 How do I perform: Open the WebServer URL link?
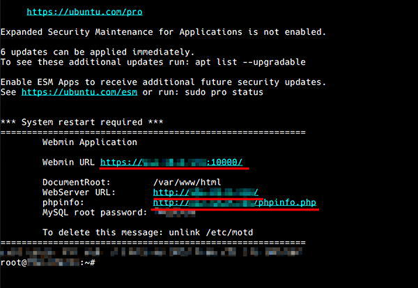(206, 192)
